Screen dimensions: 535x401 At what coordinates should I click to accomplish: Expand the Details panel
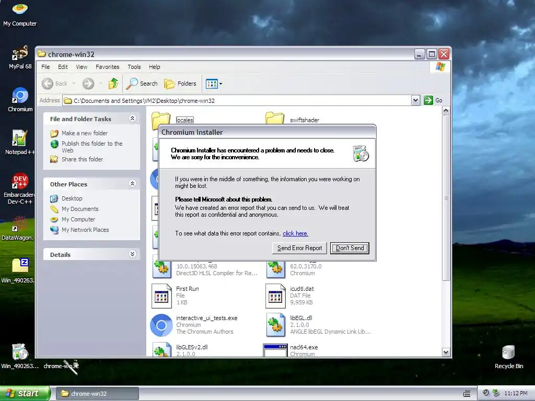tap(133, 254)
